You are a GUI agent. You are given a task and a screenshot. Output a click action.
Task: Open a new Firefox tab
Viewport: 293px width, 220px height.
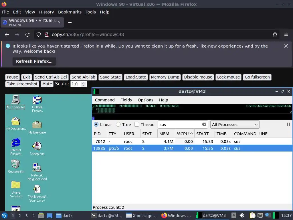click(70, 23)
